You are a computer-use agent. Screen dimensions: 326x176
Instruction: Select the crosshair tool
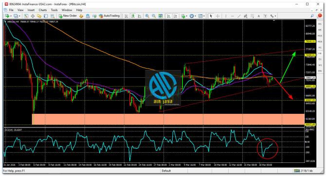pyautogui.click(x=217, y=16)
